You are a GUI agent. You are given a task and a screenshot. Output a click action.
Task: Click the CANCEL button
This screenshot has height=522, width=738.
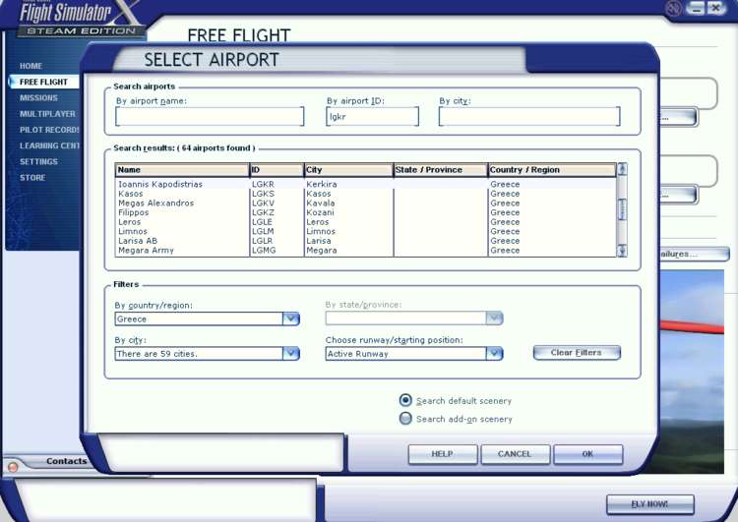515,454
